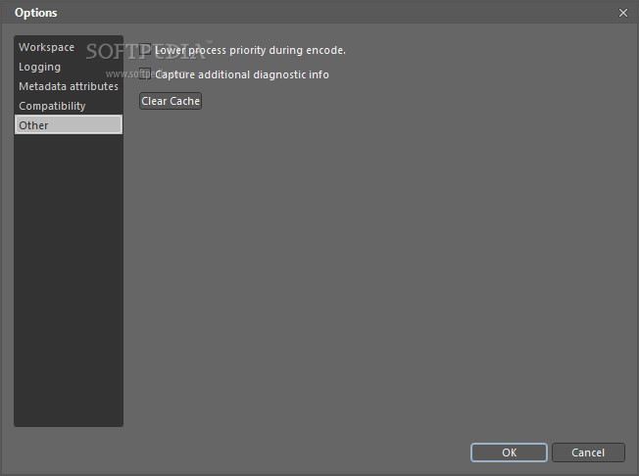639x476 pixels.
Task: Cancel the Options dialog
Action: coord(588,452)
